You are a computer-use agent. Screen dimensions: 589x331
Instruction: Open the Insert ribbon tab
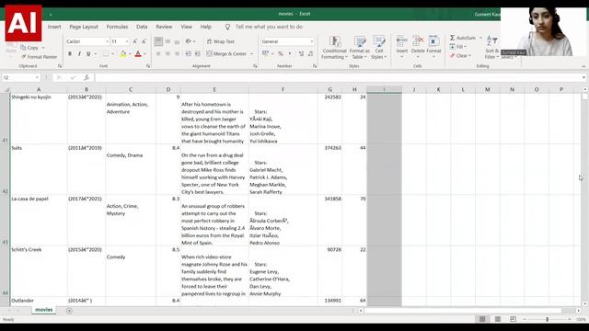[x=54, y=27]
